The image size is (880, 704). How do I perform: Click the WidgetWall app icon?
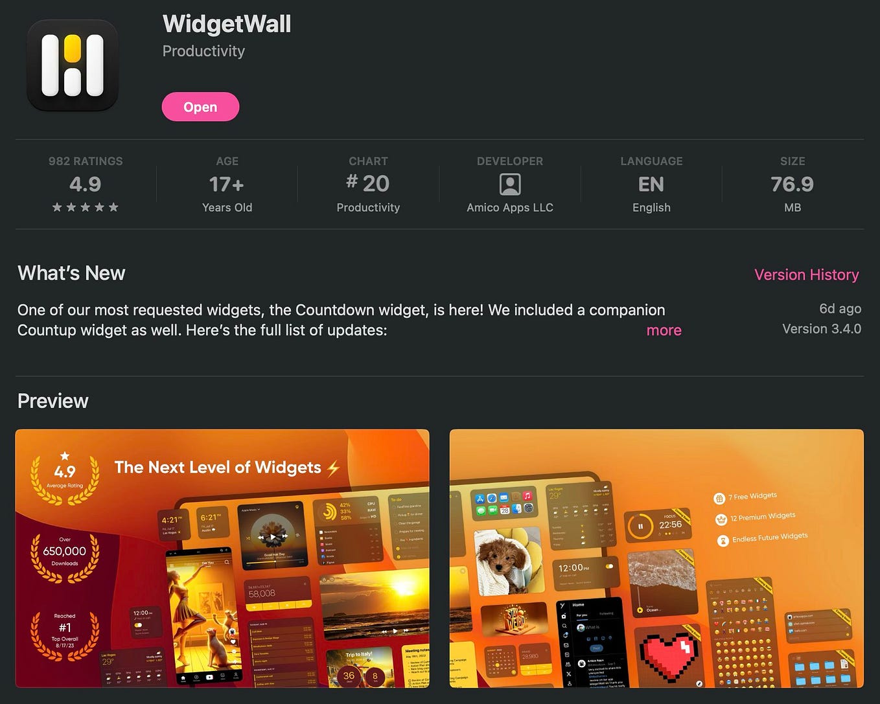[x=73, y=65]
